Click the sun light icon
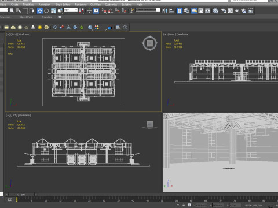This screenshot has width=278, height=208. 40,27
